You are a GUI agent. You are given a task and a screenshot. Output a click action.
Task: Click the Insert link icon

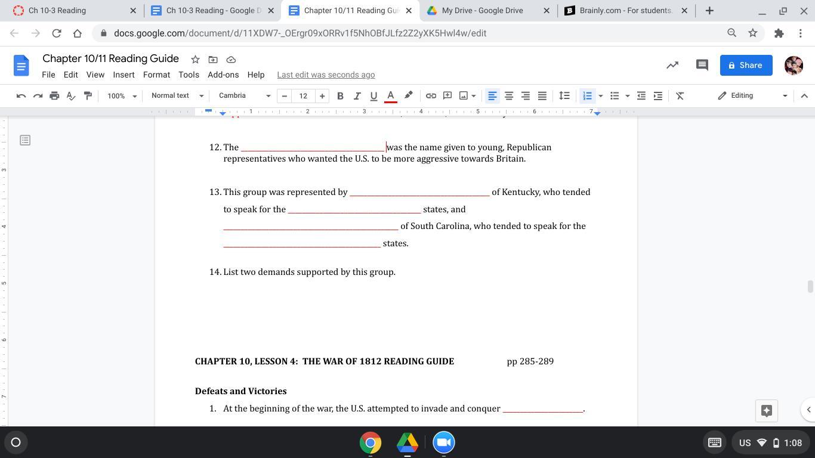tap(431, 95)
